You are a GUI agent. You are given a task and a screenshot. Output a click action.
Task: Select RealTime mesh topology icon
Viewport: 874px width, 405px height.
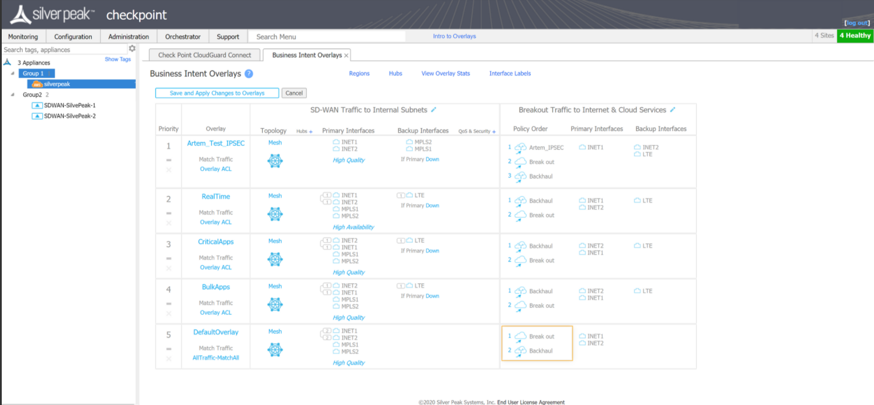[275, 214]
